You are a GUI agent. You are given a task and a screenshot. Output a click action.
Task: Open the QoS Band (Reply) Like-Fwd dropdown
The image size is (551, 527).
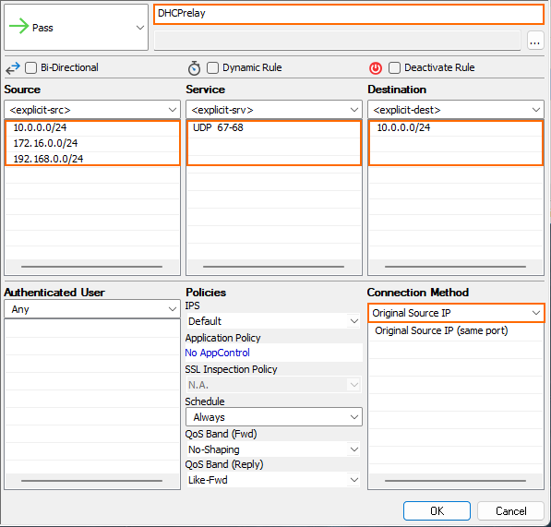point(273,480)
